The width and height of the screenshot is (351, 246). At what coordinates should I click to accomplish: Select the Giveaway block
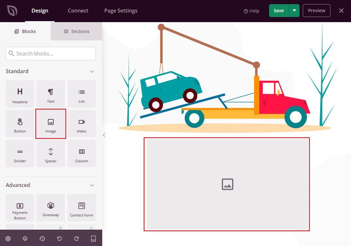tap(51, 208)
